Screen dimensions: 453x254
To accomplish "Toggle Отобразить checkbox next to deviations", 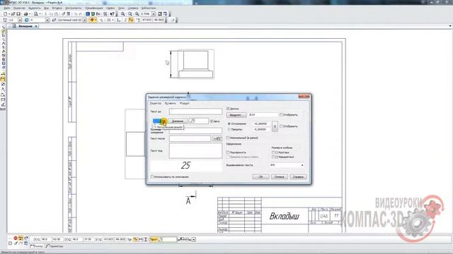I will click(281, 126).
